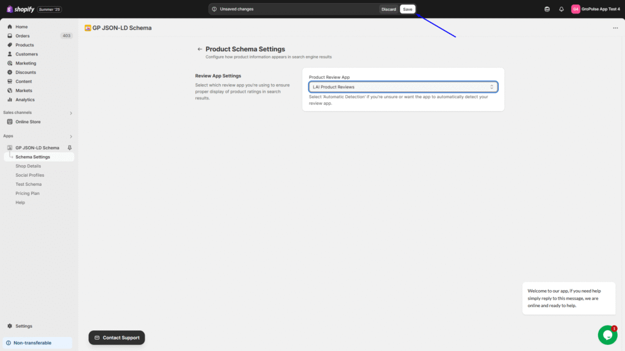The width and height of the screenshot is (625, 351).
Task: Click the Summer '25 badge
Action: click(49, 9)
